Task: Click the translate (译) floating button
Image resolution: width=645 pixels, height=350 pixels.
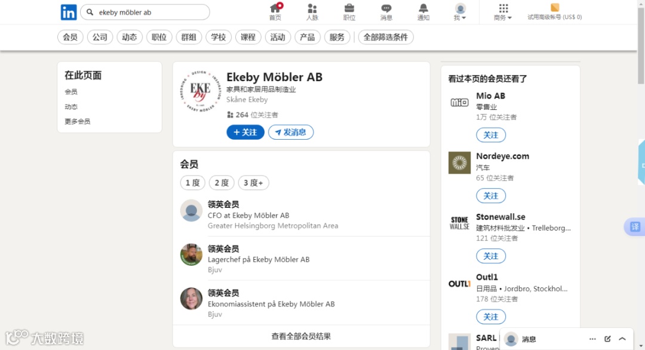Action: pos(635,226)
